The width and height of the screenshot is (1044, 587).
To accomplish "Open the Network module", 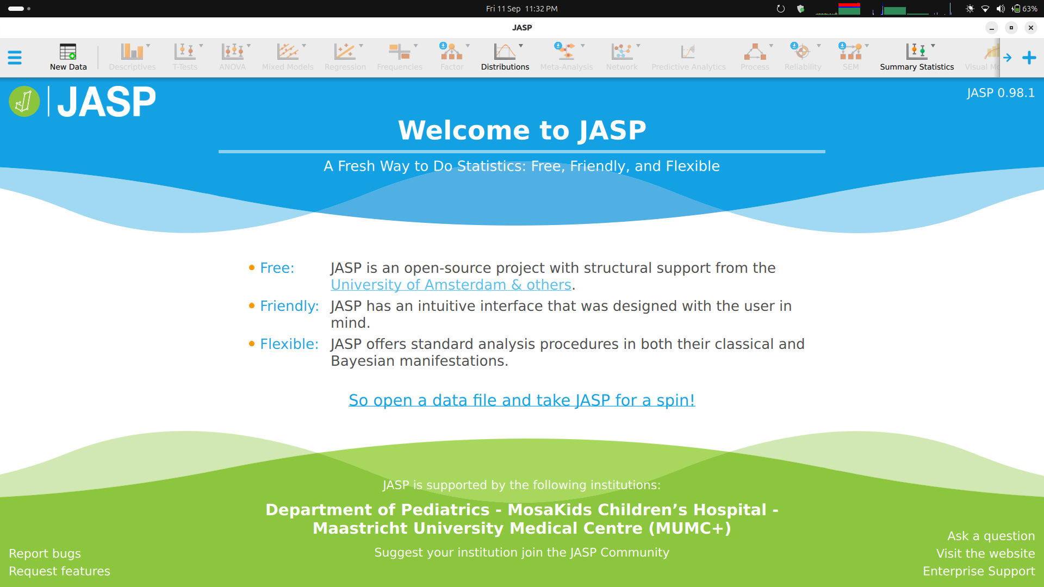I will click(x=622, y=57).
